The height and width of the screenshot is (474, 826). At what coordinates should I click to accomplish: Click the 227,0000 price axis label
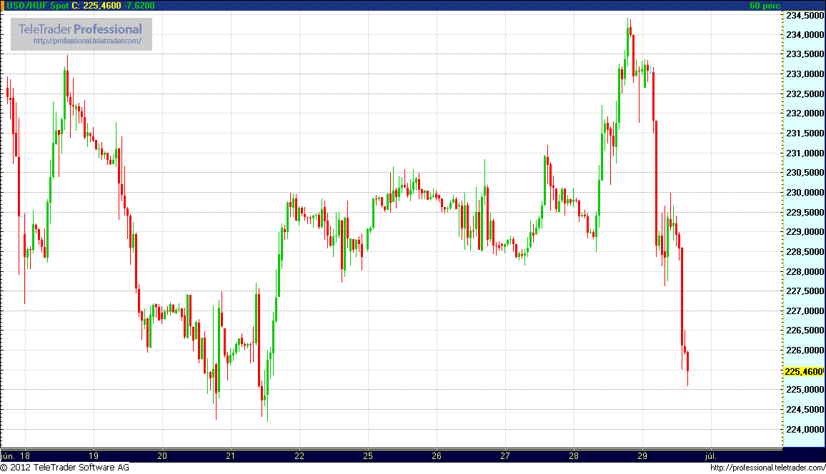point(805,311)
